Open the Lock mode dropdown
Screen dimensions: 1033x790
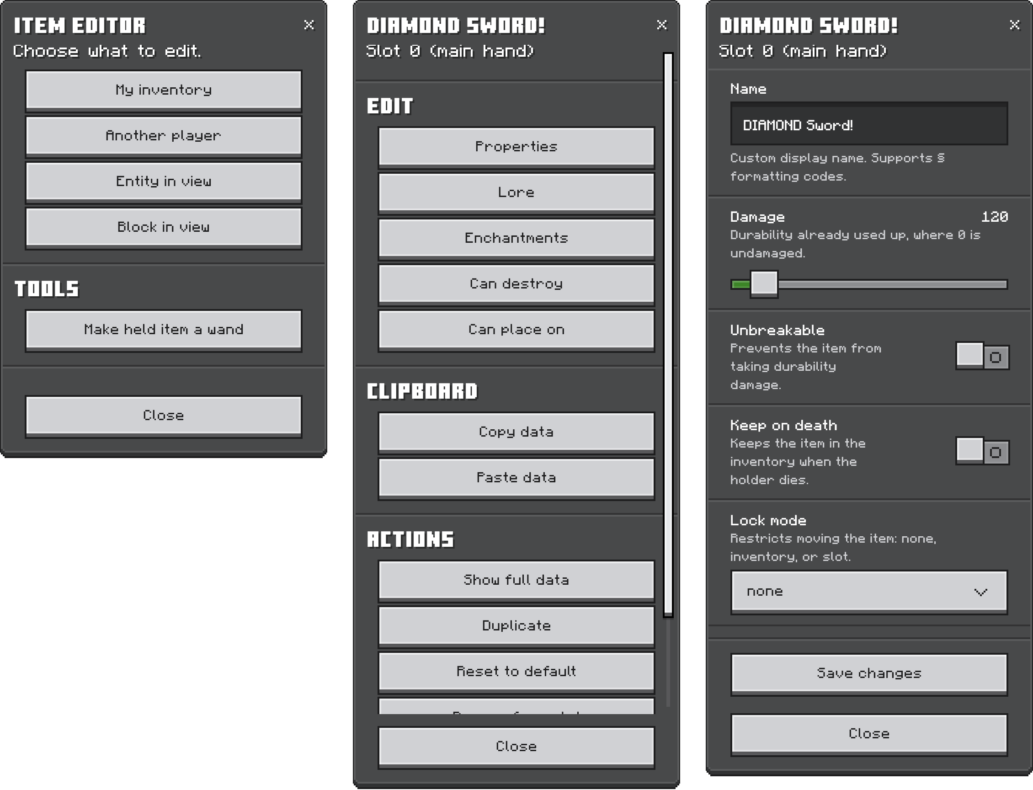[x=869, y=592]
